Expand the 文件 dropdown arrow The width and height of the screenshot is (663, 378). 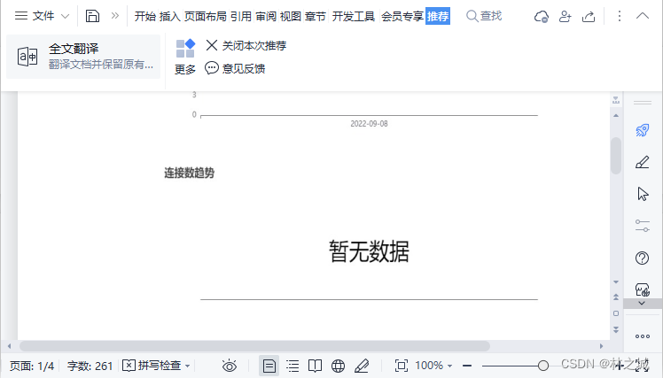tap(65, 17)
